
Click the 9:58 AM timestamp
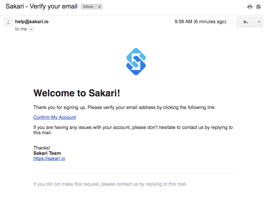[x=200, y=22]
